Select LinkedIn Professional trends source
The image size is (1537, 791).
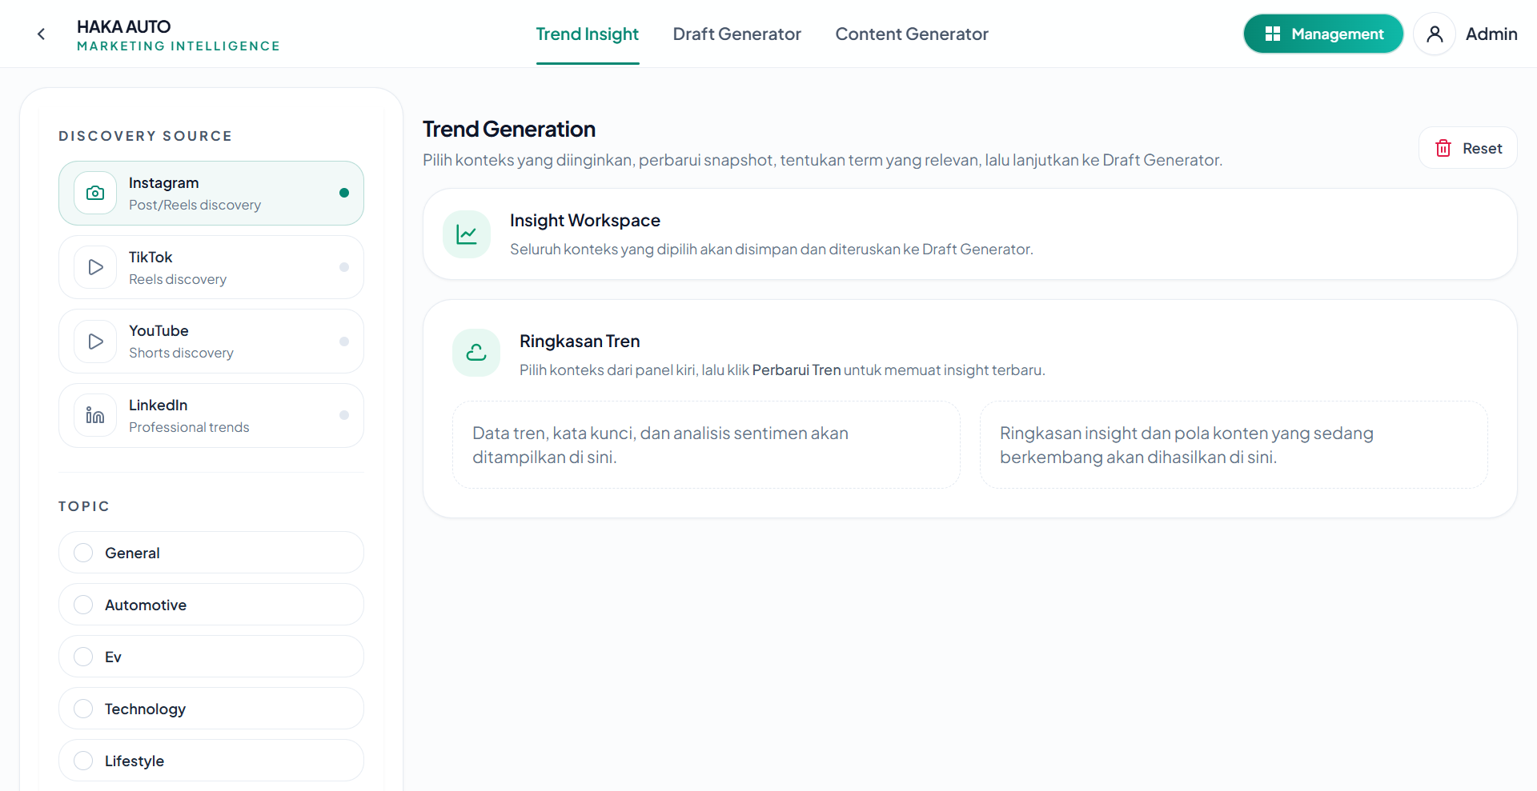click(211, 415)
